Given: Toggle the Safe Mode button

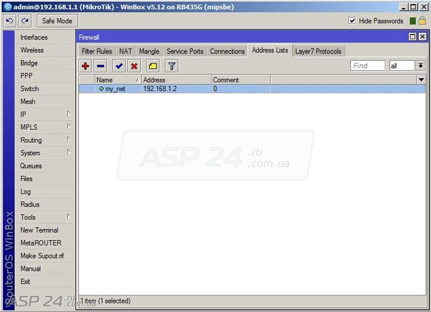Looking at the screenshot, I should [57, 21].
